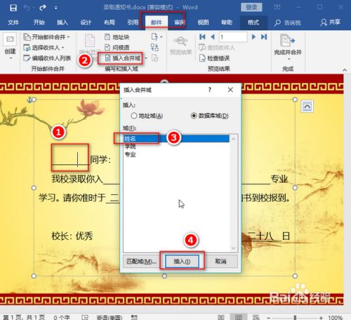Switch to the 帮助 ribbon tab
The width and height of the screenshot is (351, 320).
click(227, 22)
